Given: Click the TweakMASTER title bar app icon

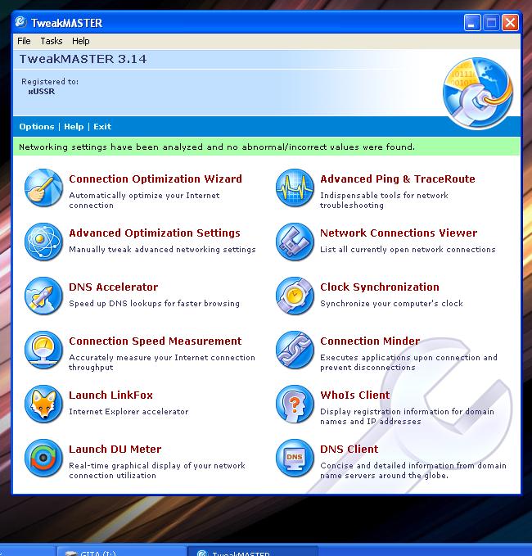Looking at the screenshot, I should point(21,22).
